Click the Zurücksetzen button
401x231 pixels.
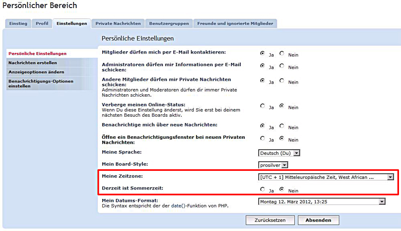(x=270, y=220)
